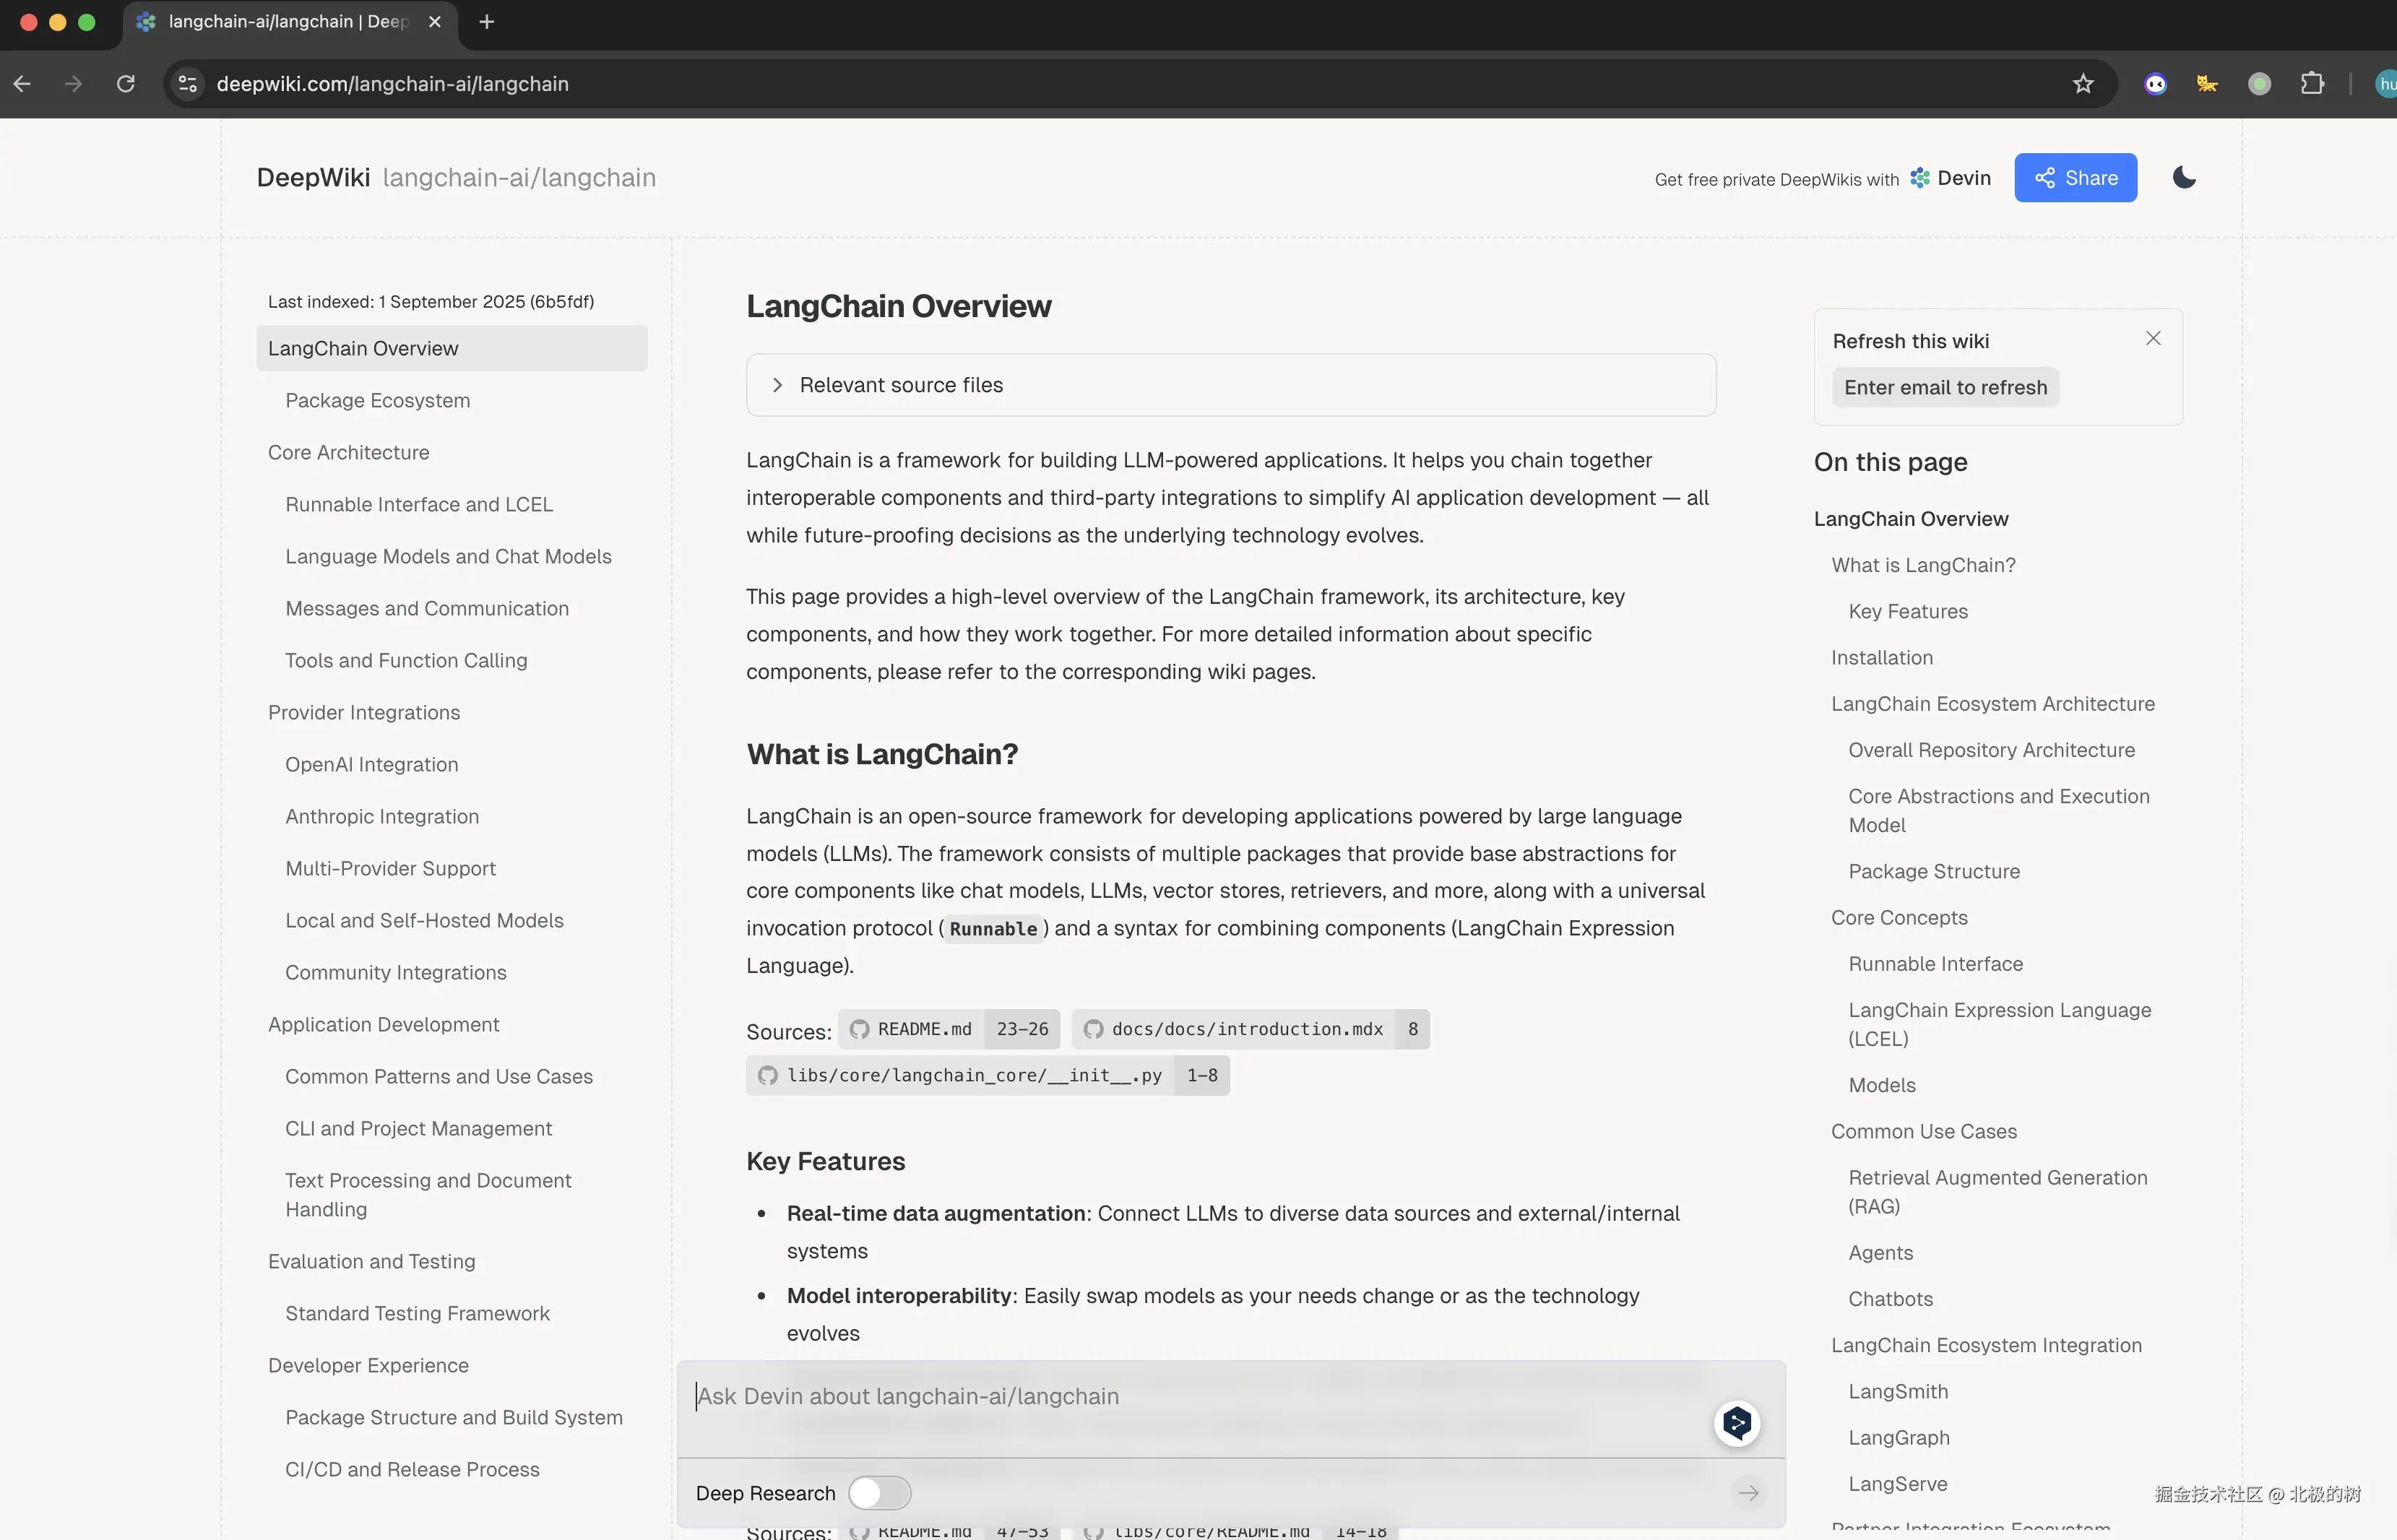
Task: Open a new browser tab with plus icon
Action: point(487,22)
